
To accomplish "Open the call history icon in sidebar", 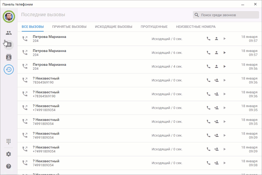I will tap(9, 69).
